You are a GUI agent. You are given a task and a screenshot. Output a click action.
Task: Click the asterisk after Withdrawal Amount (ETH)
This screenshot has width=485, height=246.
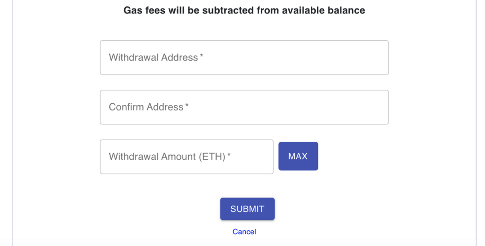coord(229,155)
